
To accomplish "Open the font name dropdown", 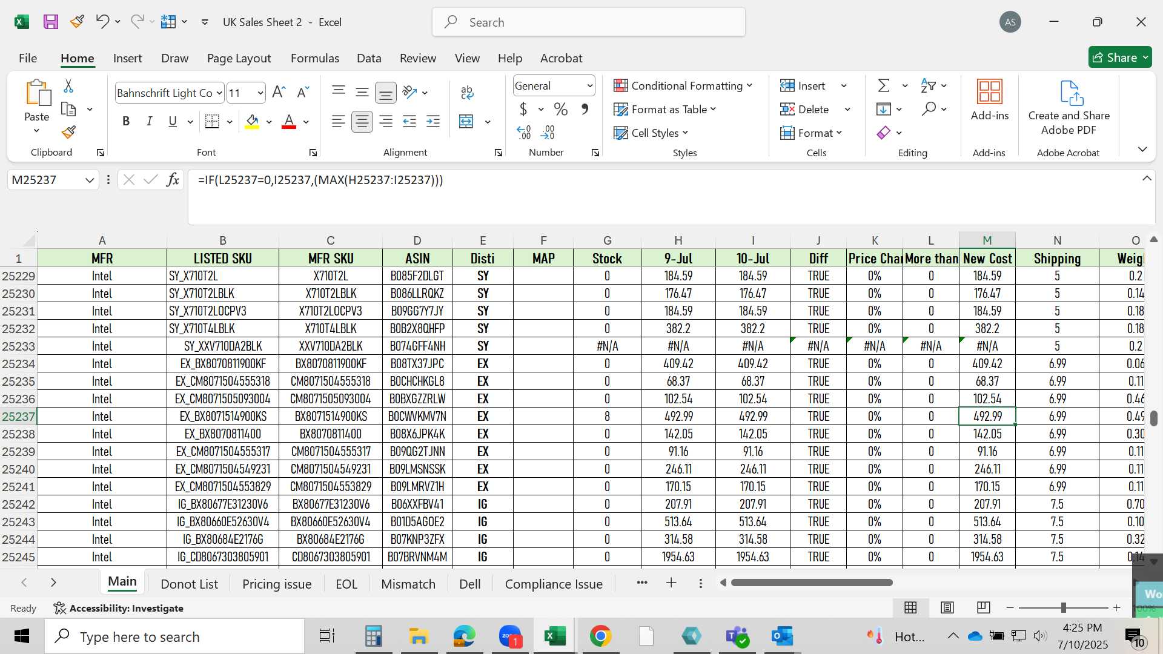I will tap(219, 93).
